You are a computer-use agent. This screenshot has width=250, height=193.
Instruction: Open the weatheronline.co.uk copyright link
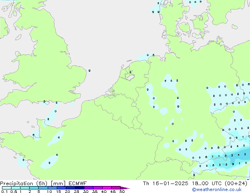coord(217,190)
